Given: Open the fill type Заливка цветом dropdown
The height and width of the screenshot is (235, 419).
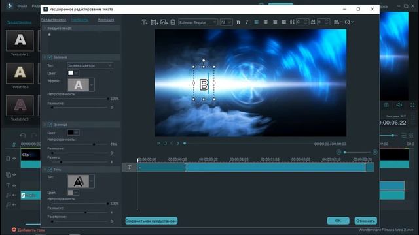Looking at the screenshot, I should tap(90, 65).
